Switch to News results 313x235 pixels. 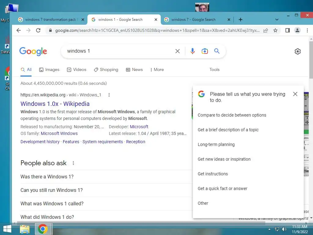pyautogui.click(x=134, y=69)
